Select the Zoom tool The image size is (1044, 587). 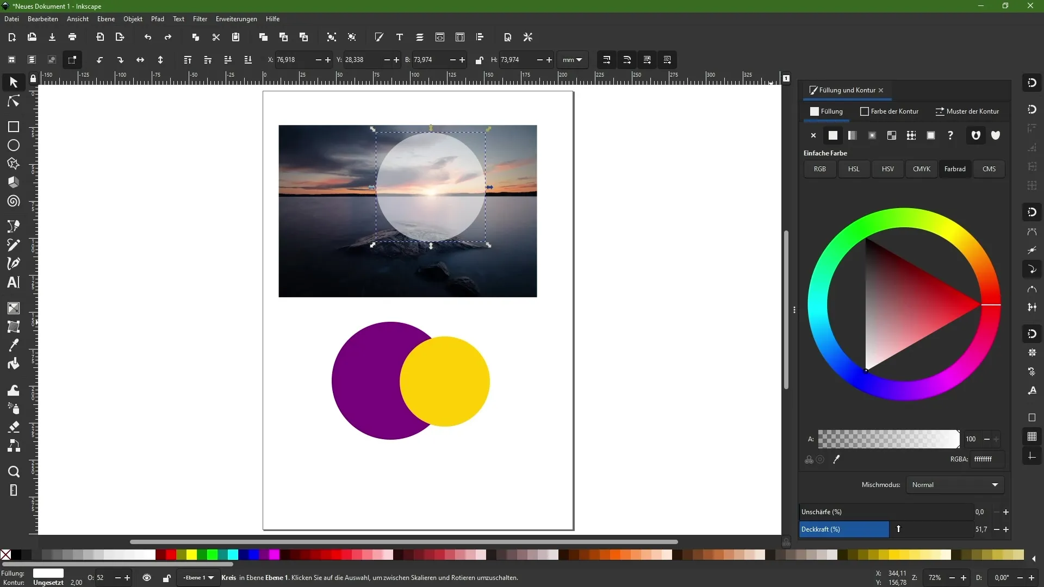(13, 472)
